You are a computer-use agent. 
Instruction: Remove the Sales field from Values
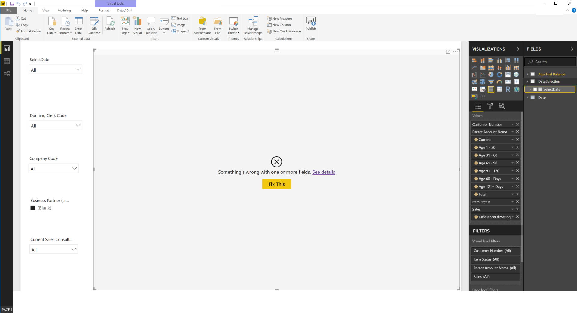[x=517, y=209]
